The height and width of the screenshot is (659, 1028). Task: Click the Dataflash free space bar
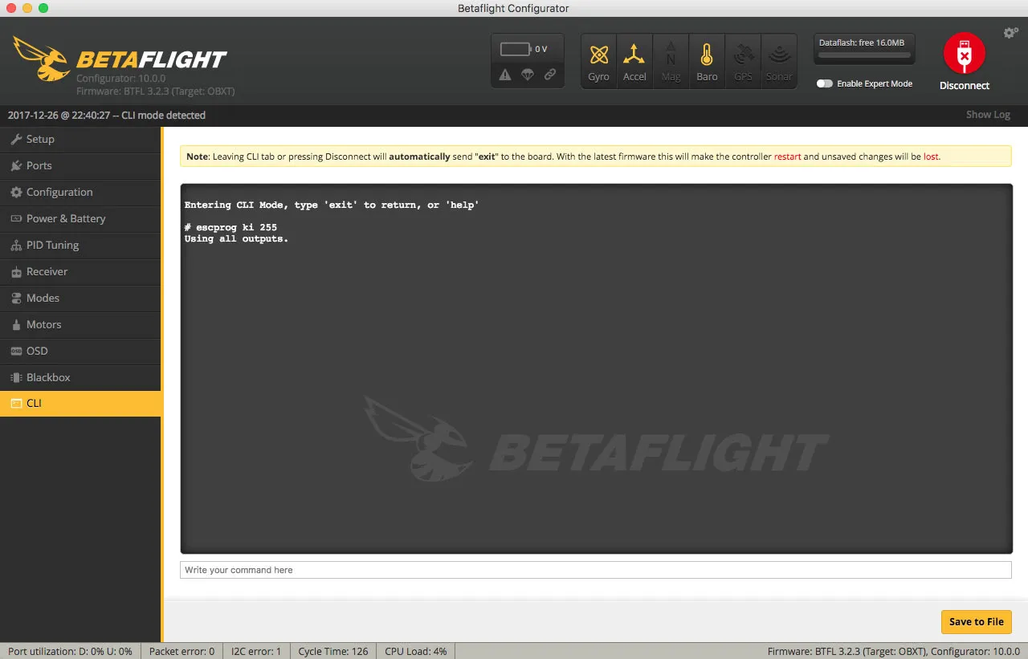tap(863, 55)
